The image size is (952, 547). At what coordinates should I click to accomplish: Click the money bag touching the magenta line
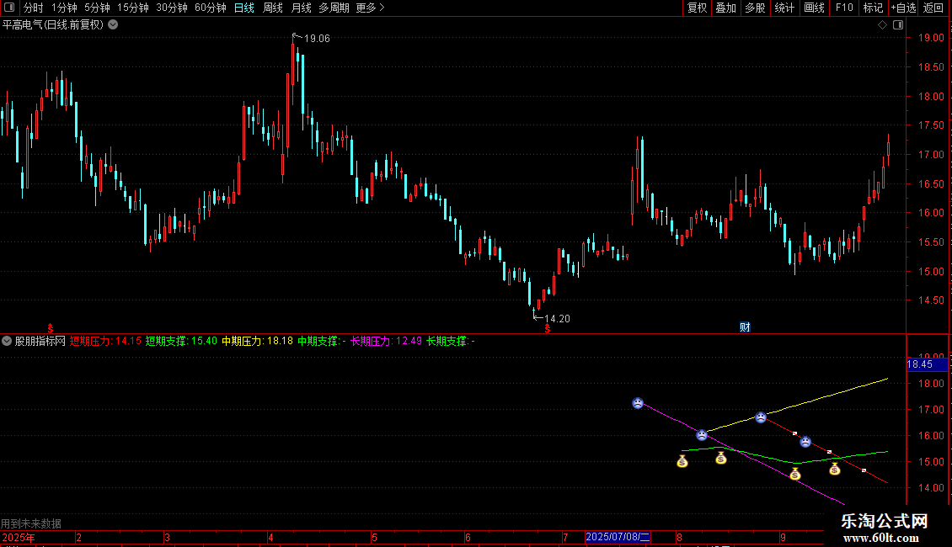click(795, 475)
